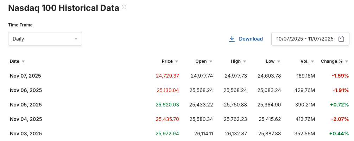Select the Nov 07, 2025 row date
The height and width of the screenshot is (141, 354).
(x=26, y=76)
